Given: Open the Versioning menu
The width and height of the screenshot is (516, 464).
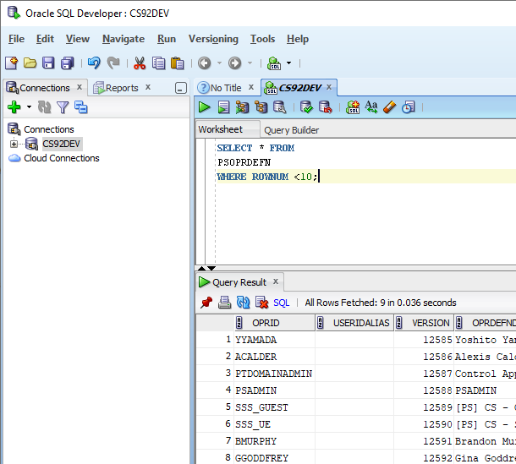Looking at the screenshot, I should tap(213, 39).
